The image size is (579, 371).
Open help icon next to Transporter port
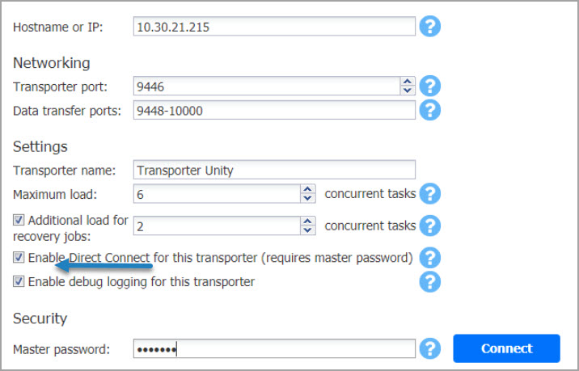pos(430,86)
